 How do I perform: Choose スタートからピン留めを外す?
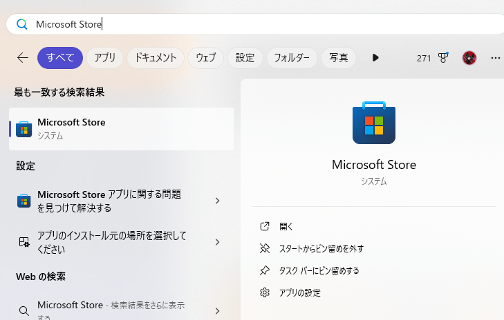point(321,249)
